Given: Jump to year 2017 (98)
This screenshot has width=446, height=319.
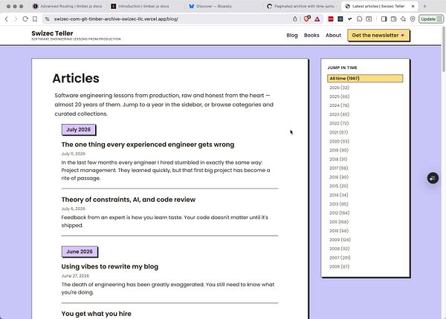Looking at the screenshot, I should coord(338,168).
